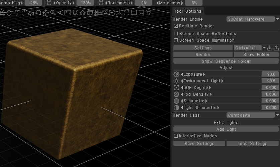Viewport: 280px width, 167px height.
Task: Click the cube view icon
Action: (90, 13)
